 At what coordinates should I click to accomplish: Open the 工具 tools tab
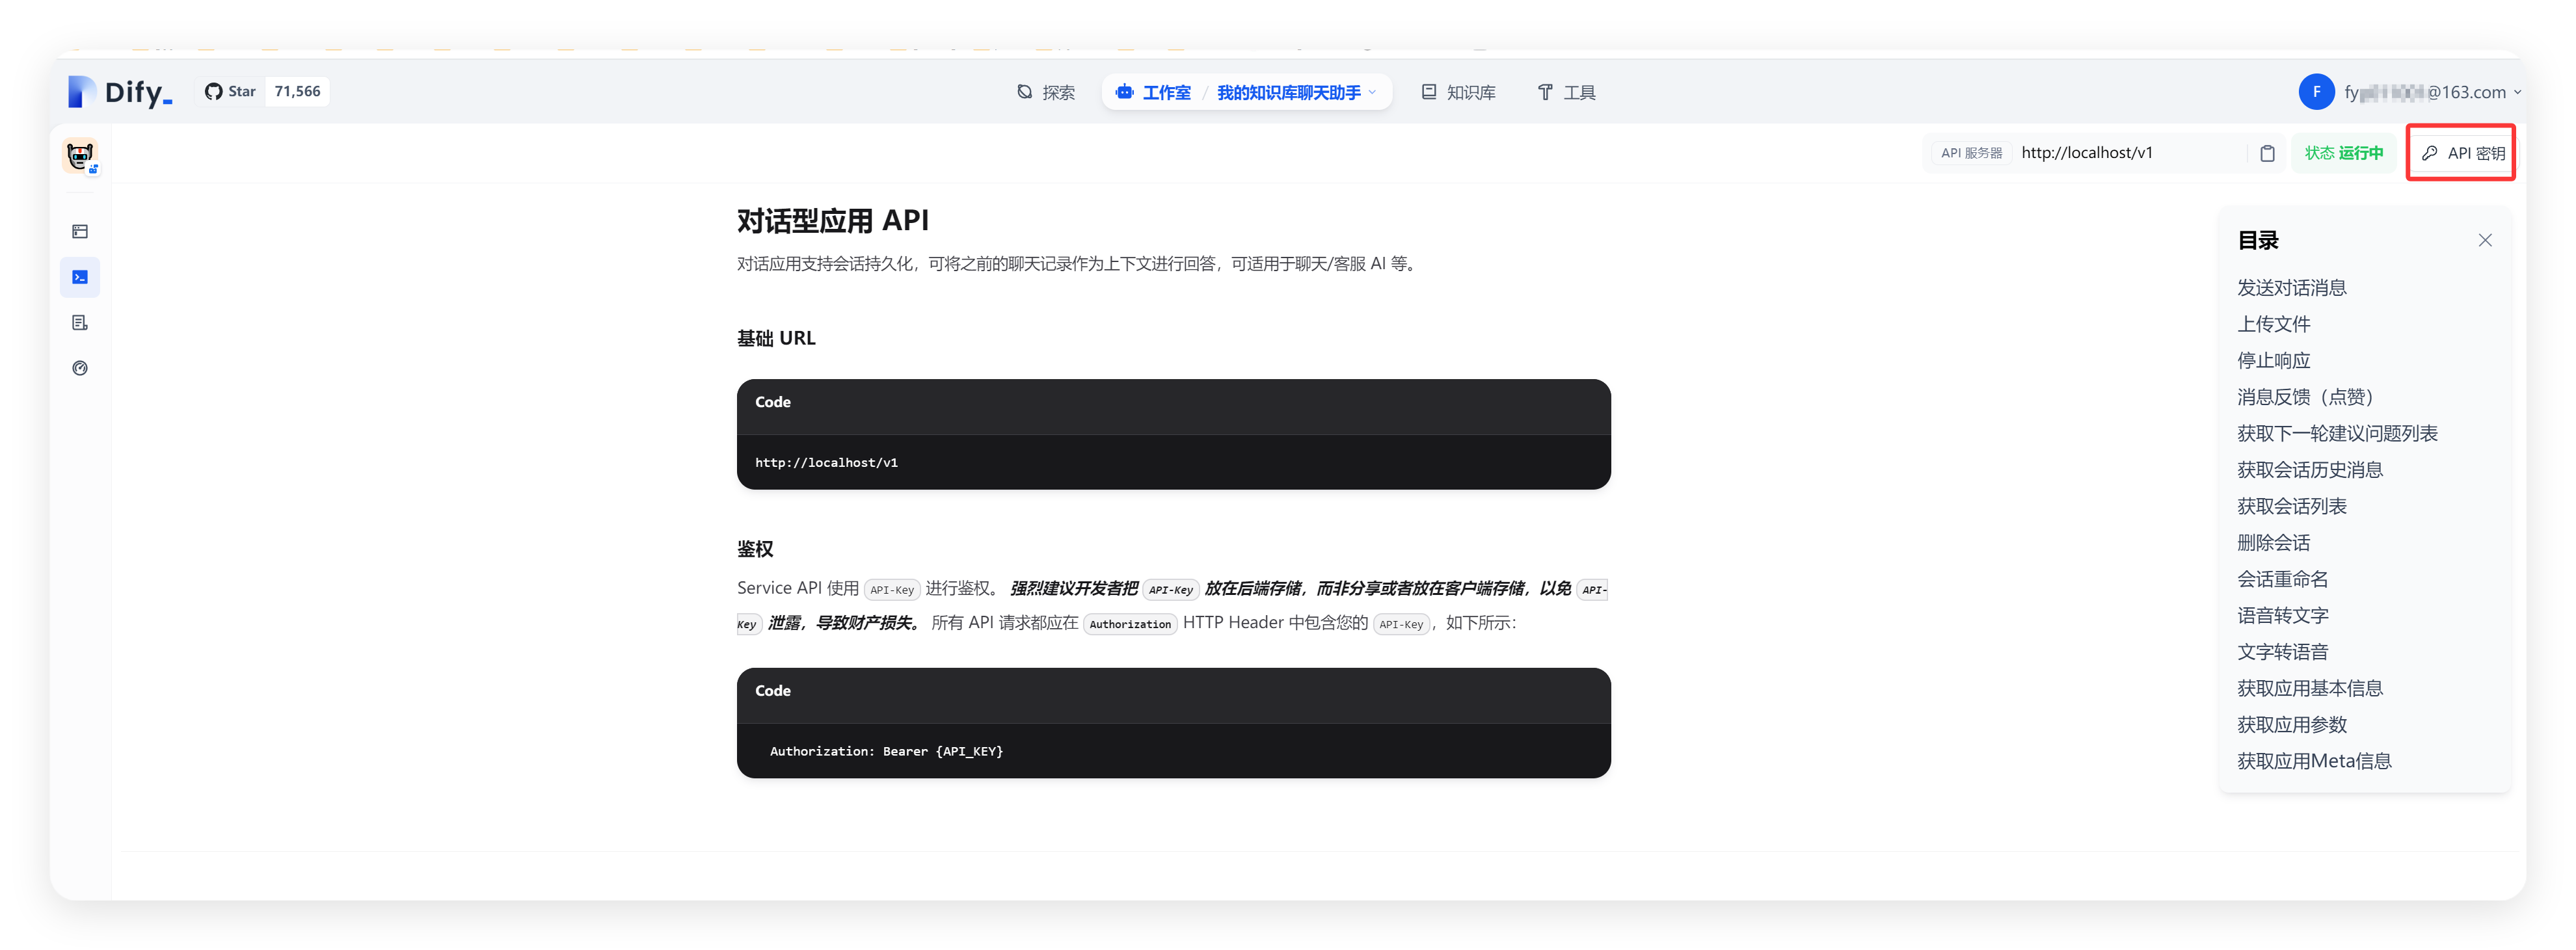[1566, 92]
